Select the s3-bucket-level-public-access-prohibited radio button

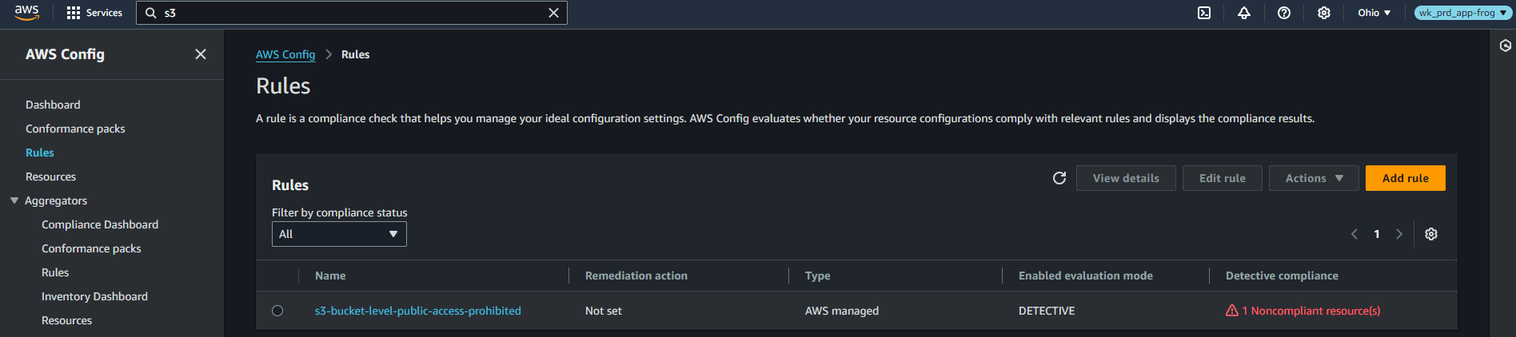click(x=277, y=311)
